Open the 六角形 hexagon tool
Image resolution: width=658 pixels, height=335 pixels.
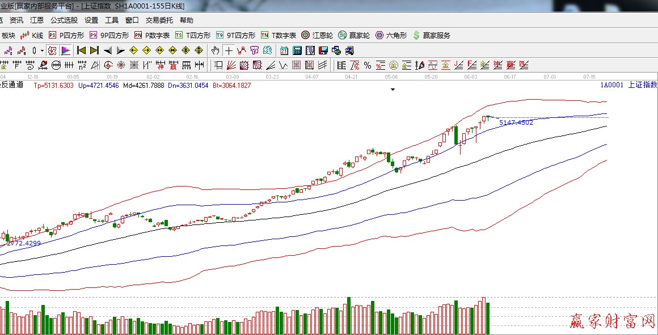[391, 35]
